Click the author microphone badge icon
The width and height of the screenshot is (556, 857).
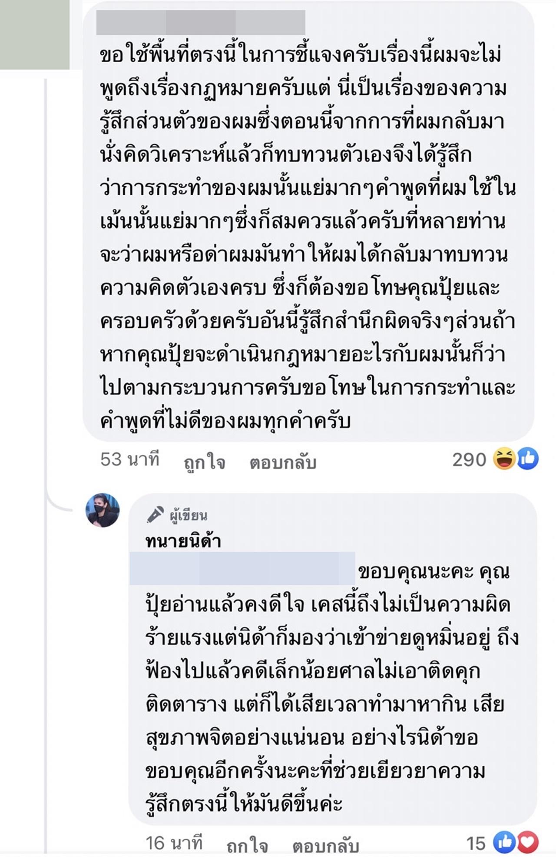click(x=155, y=515)
